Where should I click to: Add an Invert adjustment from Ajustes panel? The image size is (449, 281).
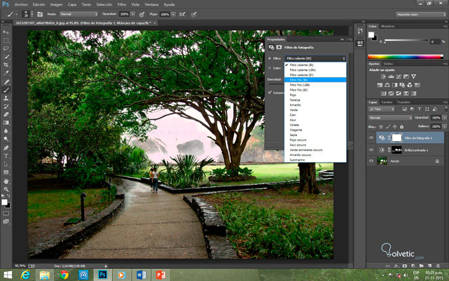pos(384,94)
